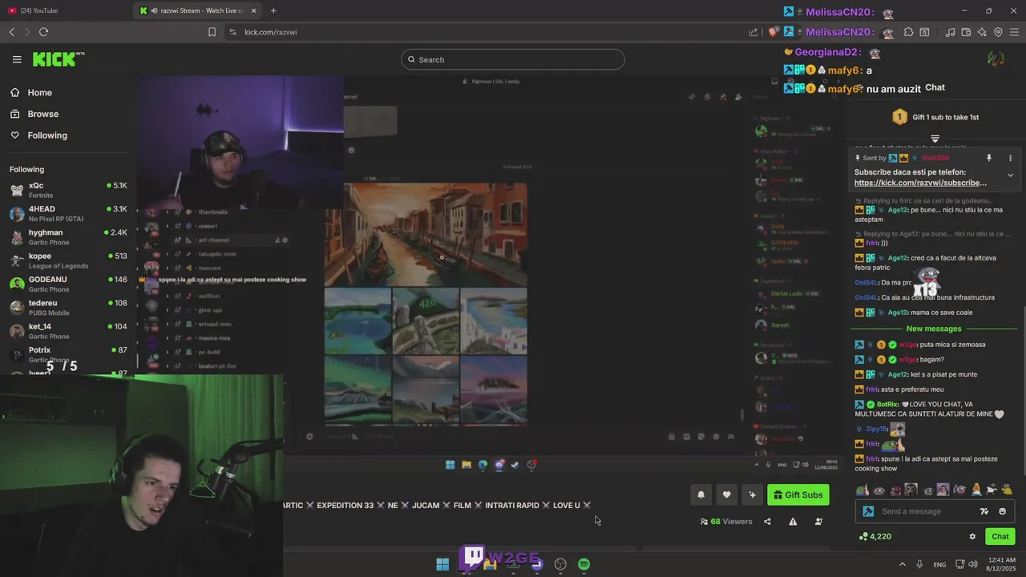
Task: Click the Gift Subs button
Action: pyautogui.click(x=798, y=494)
